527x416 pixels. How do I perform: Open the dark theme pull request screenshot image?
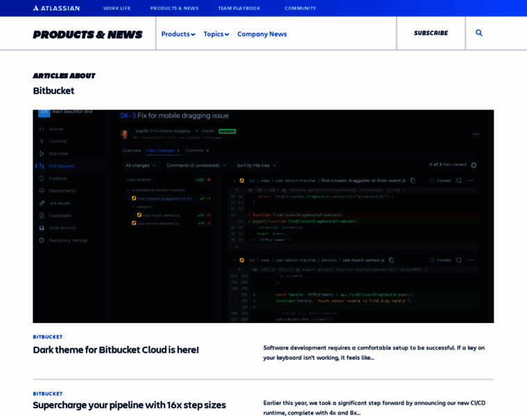point(263,216)
